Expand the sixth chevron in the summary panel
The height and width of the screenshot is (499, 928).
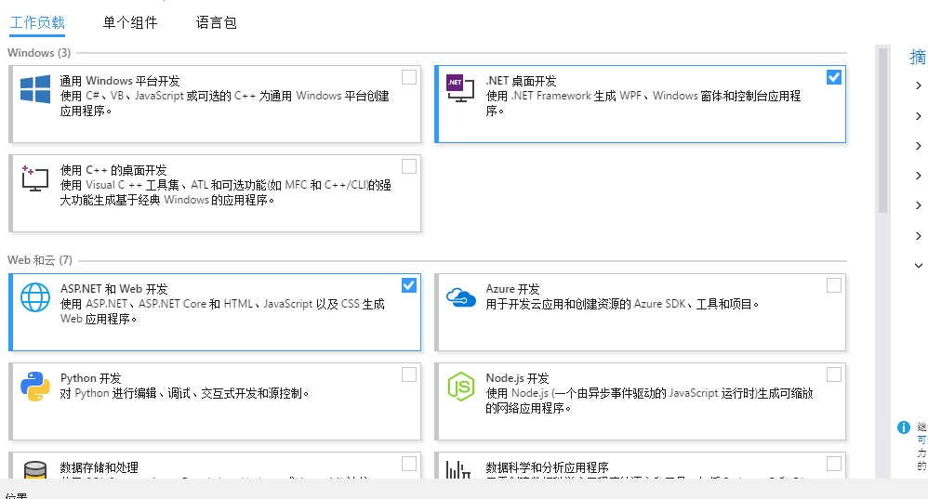[918, 236]
